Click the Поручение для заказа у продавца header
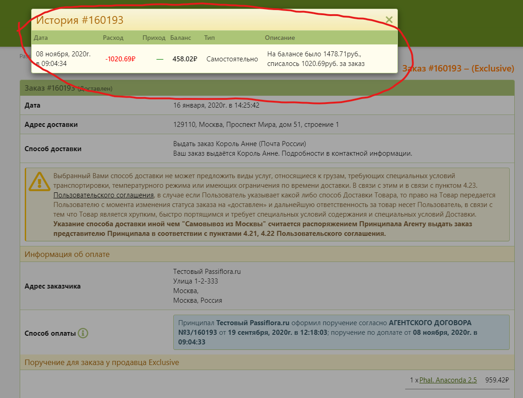 click(102, 362)
